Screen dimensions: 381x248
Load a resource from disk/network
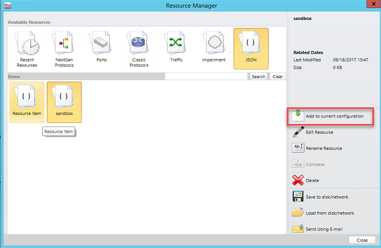coord(330,213)
